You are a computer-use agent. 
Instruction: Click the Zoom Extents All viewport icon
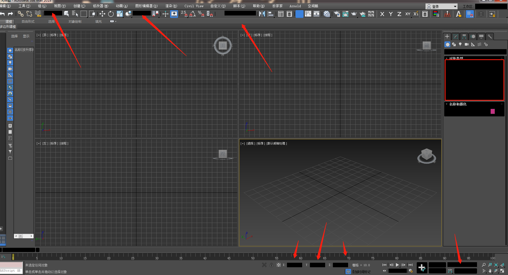(502, 265)
